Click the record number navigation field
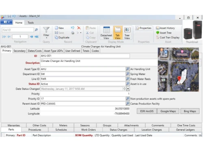203x152 pixels. coord(20,36)
